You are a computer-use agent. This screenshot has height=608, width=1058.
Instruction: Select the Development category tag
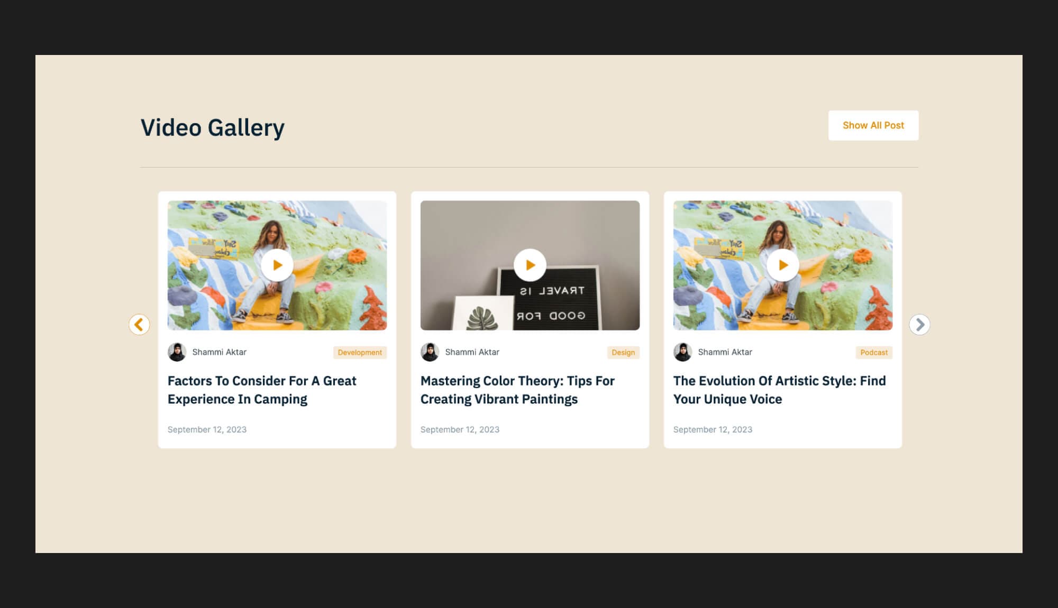[360, 353]
